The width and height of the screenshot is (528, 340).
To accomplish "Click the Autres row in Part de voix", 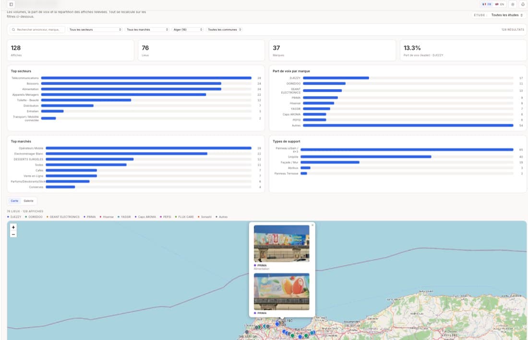I will (x=398, y=126).
